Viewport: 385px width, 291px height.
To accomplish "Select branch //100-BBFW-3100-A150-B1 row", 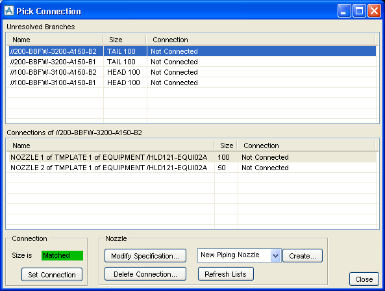I will [x=192, y=82].
